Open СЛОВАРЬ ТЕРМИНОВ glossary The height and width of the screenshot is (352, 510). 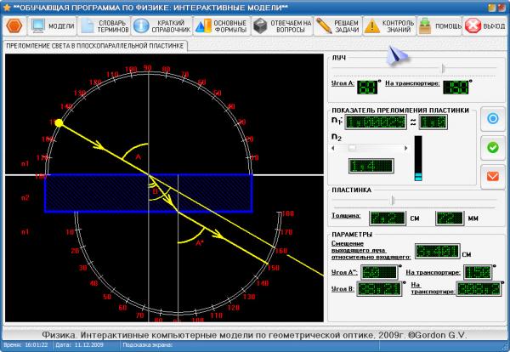pyautogui.click(x=105, y=26)
